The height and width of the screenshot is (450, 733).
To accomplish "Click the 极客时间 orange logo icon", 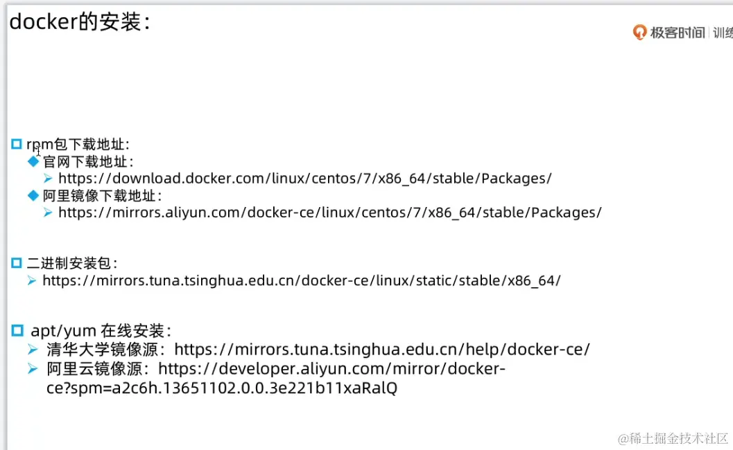I will [639, 33].
